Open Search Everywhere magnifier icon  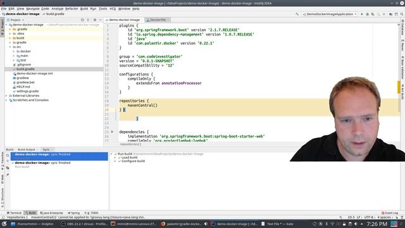402,14
